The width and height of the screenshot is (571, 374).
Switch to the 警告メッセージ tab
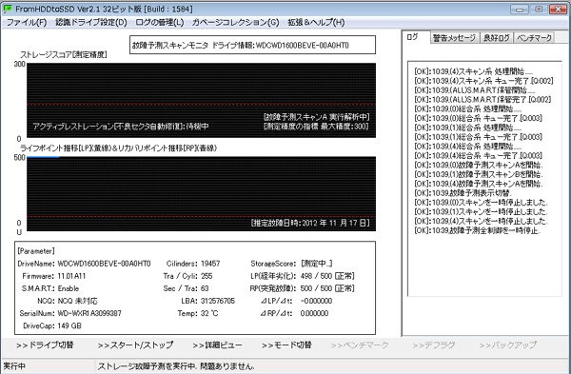pyautogui.click(x=454, y=38)
